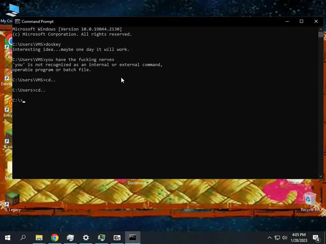Click Command Prompt scrollbar down arrow
326x244 pixels.
[321, 176]
